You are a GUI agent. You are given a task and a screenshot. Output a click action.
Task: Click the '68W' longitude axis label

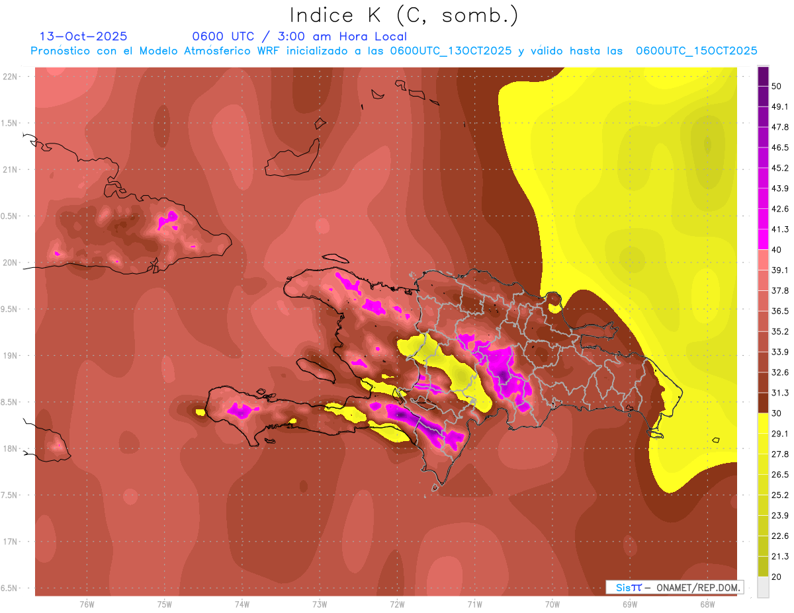(x=707, y=604)
